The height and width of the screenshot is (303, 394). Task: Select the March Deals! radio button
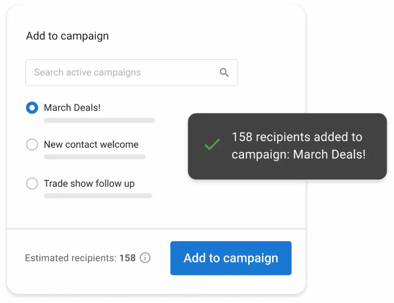[x=32, y=108]
